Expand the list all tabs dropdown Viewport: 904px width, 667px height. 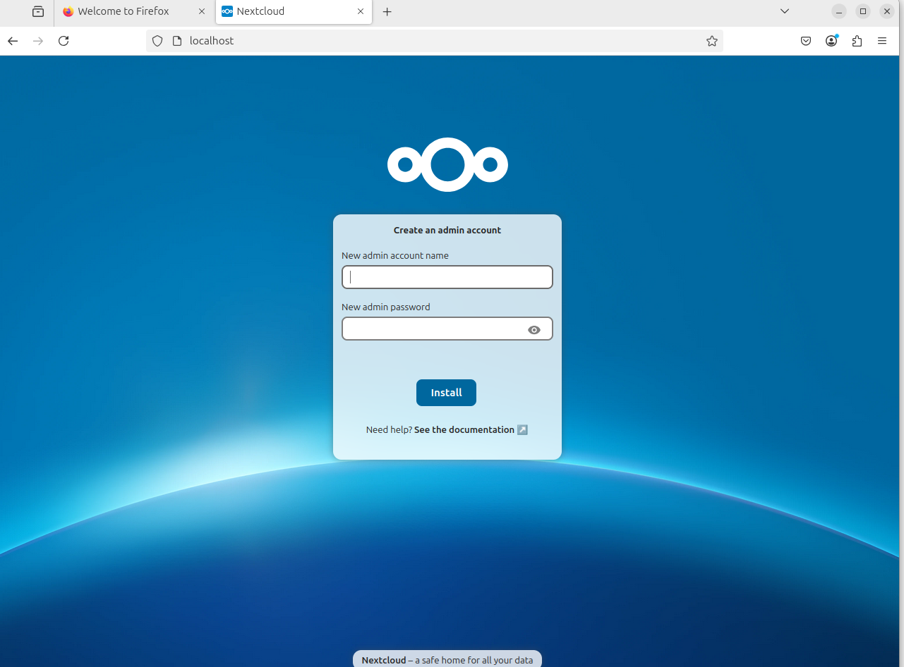(785, 11)
